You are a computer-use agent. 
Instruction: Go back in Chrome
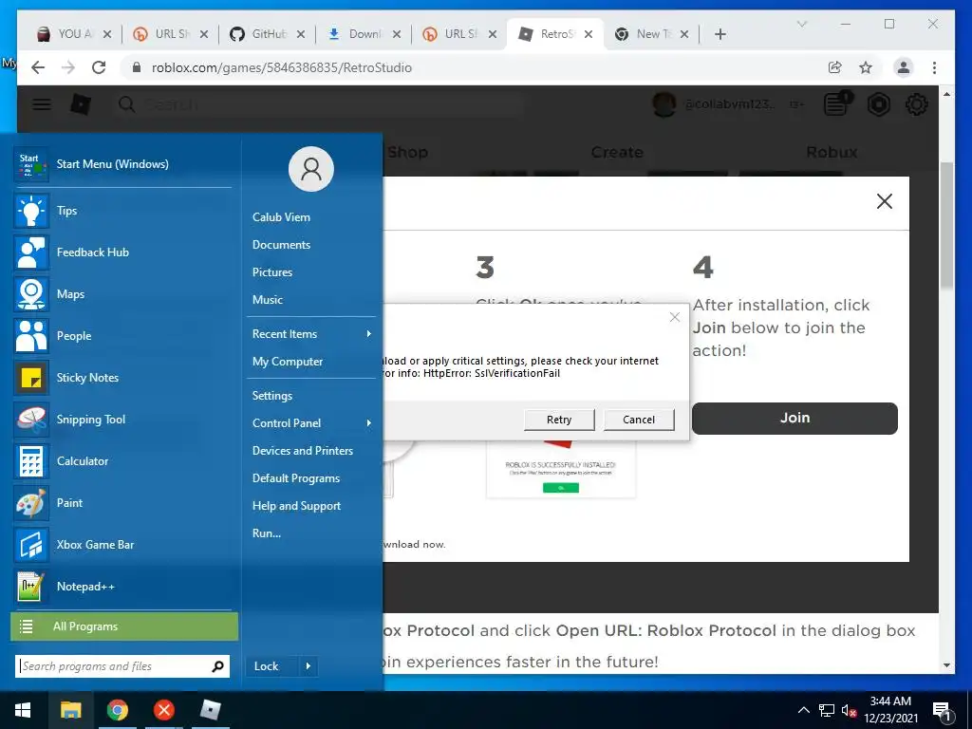[38, 67]
